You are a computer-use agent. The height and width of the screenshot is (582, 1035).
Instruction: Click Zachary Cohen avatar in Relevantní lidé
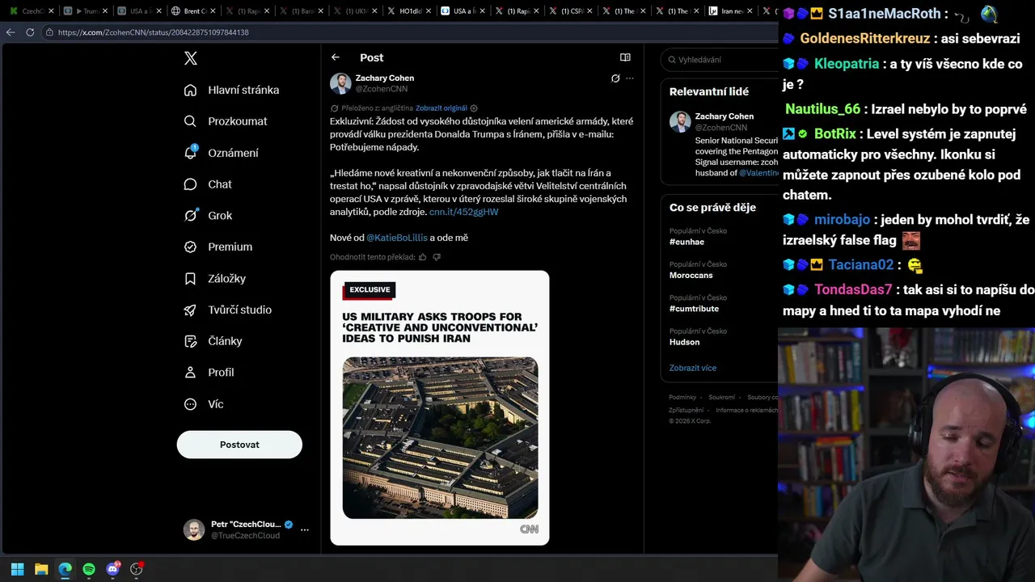pyautogui.click(x=680, y=121)
